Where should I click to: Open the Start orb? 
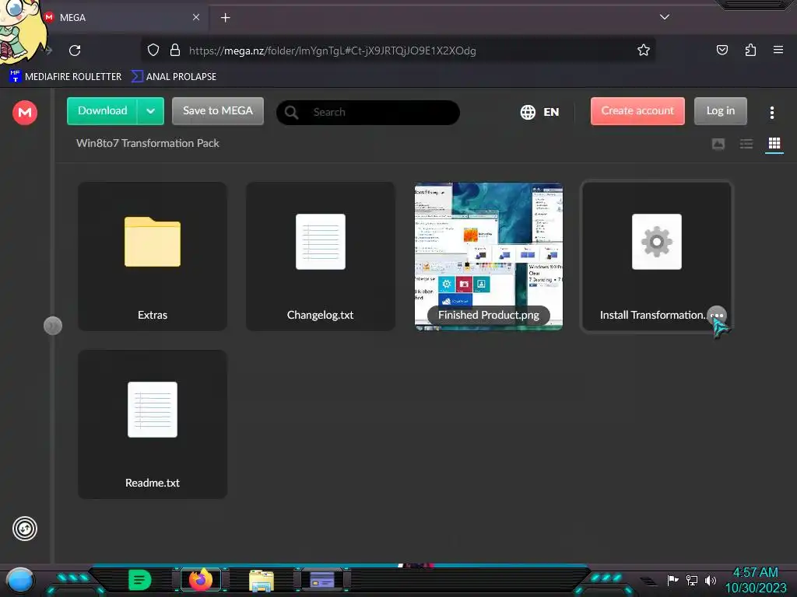(x=19, y=580)
